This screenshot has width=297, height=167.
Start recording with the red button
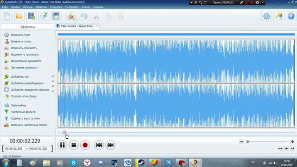point(85,145)
